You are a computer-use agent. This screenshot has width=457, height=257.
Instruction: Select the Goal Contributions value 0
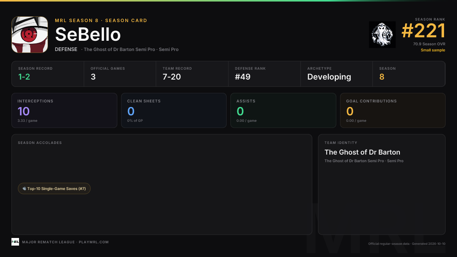coord(350,111)
